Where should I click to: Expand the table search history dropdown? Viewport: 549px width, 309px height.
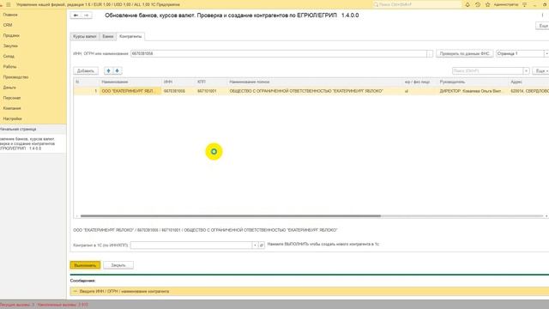526,70
